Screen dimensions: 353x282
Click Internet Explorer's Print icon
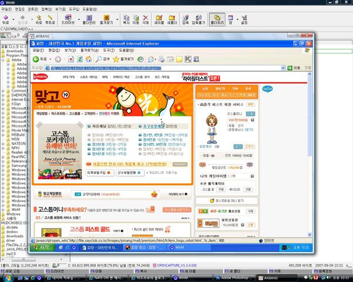161,59
